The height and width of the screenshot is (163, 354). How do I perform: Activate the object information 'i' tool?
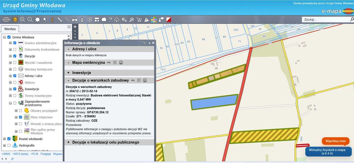[52, 19]
